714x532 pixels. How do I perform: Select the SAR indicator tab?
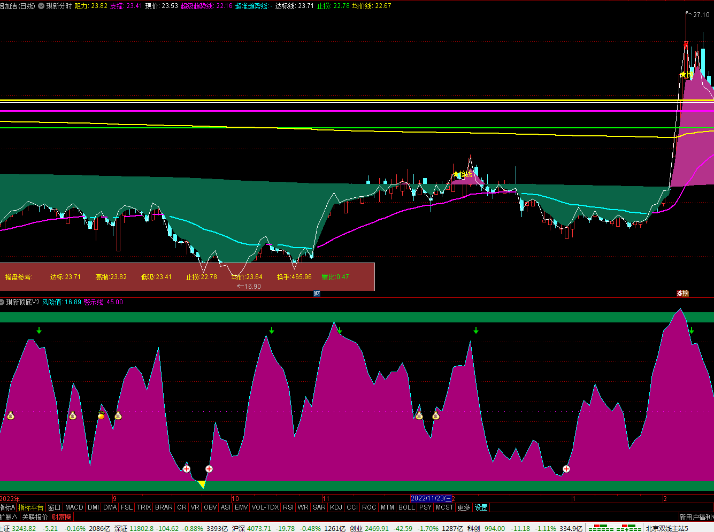(x=319, y=507)
